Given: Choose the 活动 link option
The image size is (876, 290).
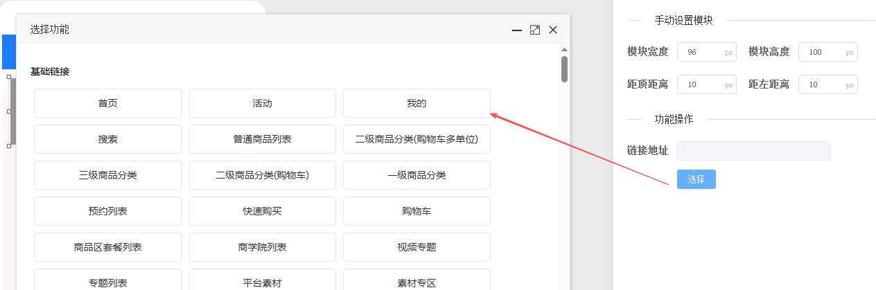Looking at the screenshot, I should pos(262,103).
